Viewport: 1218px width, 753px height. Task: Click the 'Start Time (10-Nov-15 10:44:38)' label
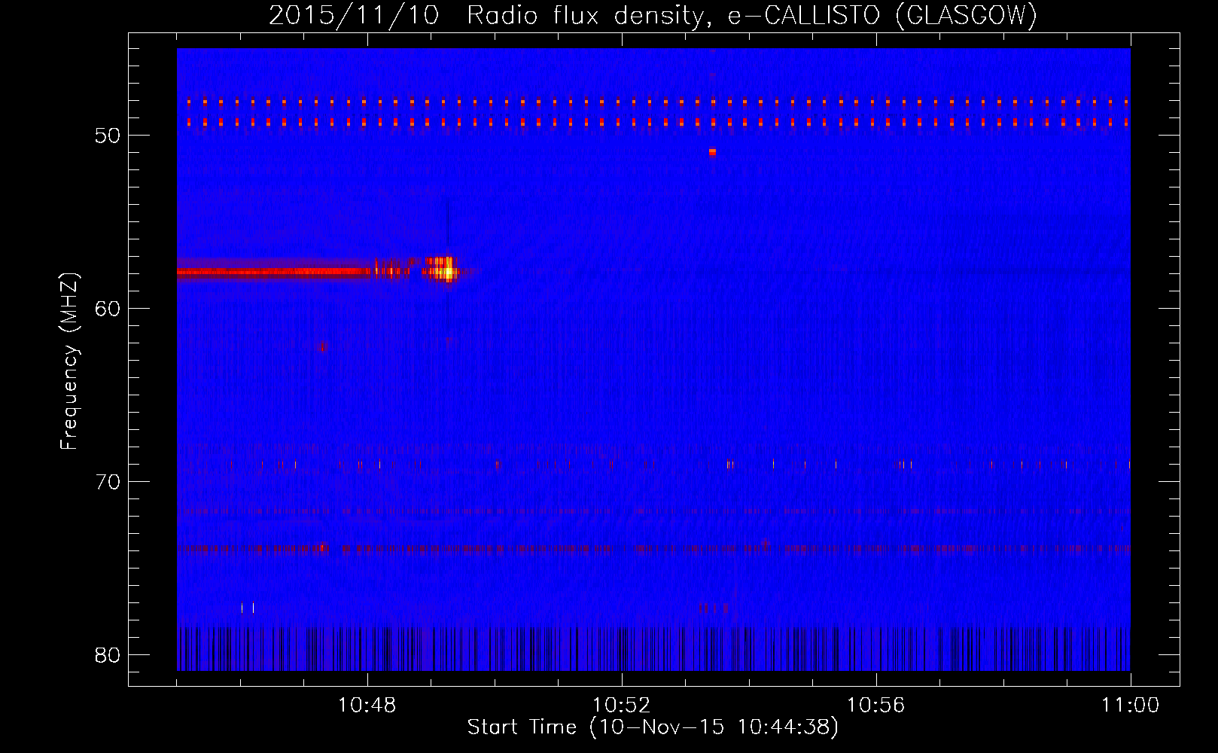(x=653, y=727)
